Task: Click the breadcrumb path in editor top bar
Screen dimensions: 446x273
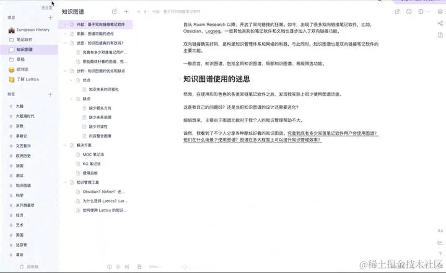Action: tap(177, 12)
